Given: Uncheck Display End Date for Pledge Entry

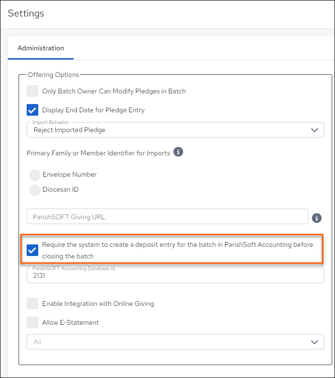Looking at the screenshot, I should (x=32, y=110).
